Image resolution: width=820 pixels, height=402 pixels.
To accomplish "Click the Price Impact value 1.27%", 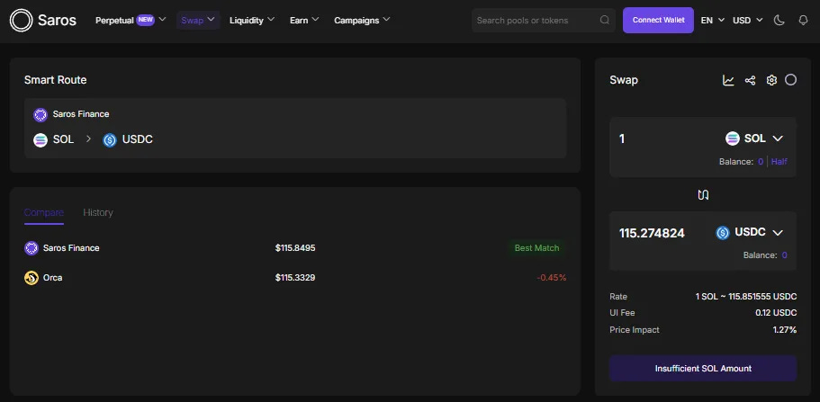I will (x=784, y=330).
